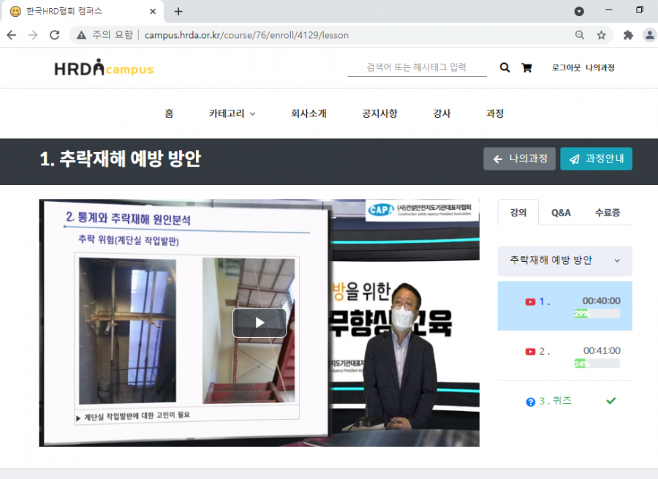Go to 홈 in navigation menu
The height and width of the screenshot is (479, 658).
click(x=169, y=113)
